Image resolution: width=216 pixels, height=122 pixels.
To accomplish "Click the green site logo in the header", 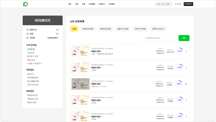I will (x=25, y=4).
